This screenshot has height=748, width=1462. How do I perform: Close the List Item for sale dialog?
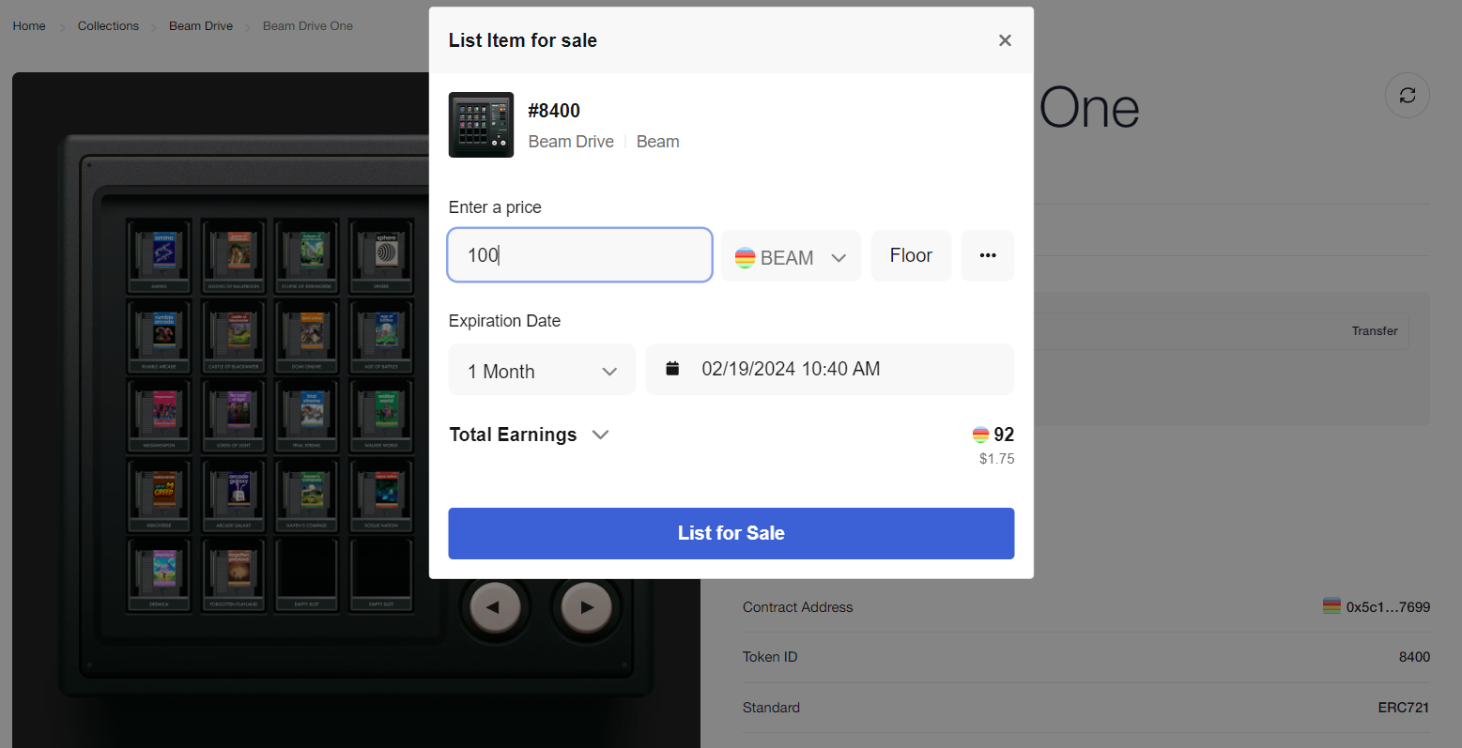point(1005,40)
